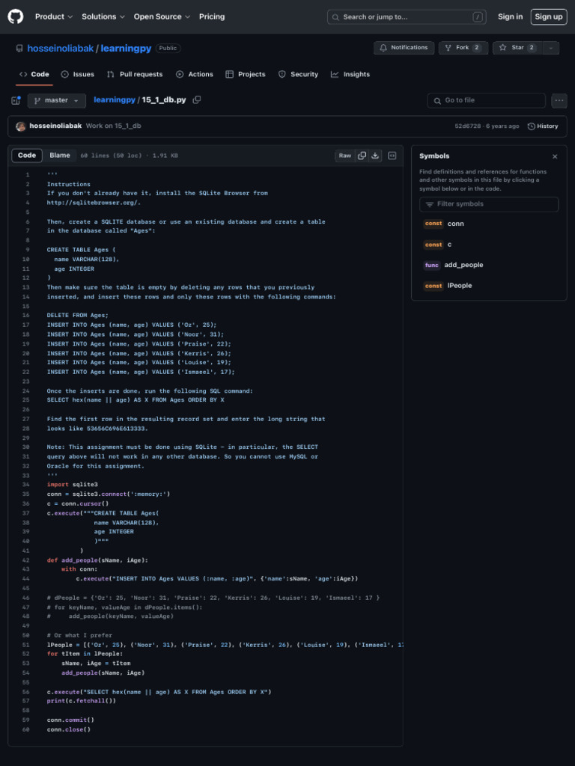Click the Sign in link
Image resolution: width=575 pixels, height=766 pixels.
click(x=510, y=16)
